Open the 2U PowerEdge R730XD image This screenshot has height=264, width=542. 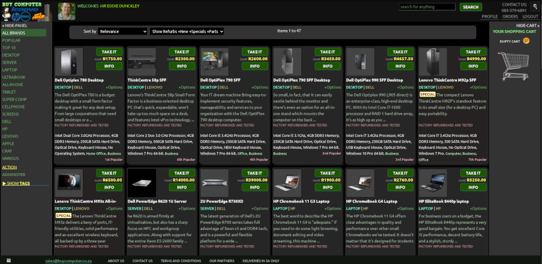pyautogui.click(x=215, y=183)
